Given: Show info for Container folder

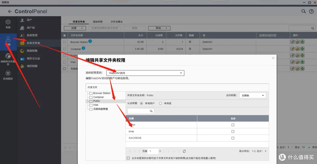Looking at the screenshot, I should click(x=83, y=48).
